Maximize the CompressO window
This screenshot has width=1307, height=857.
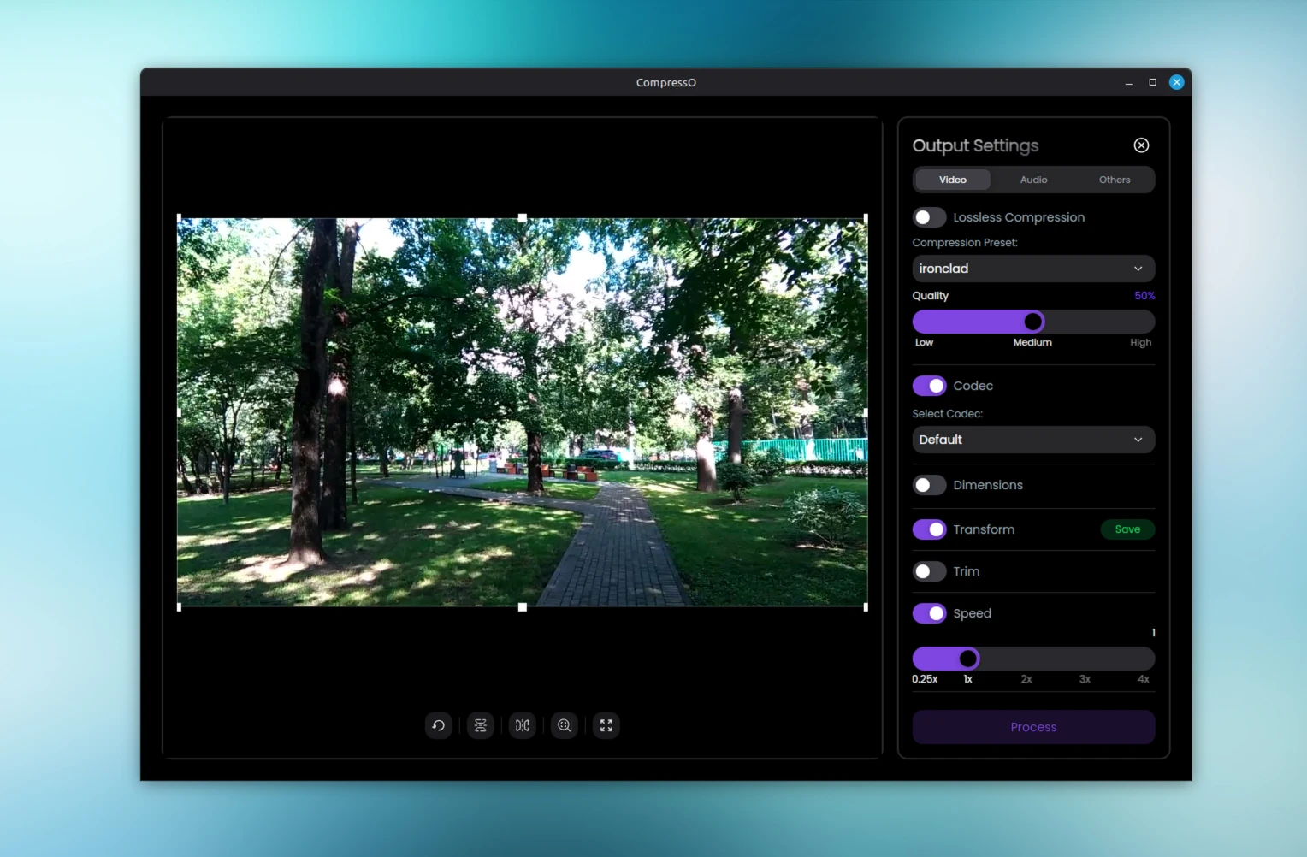coord(1152,82)
